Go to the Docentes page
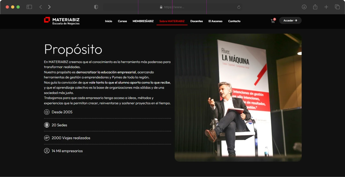Viewport: 345px width, 177px height. pyautogui.click(x=196, y=21)
